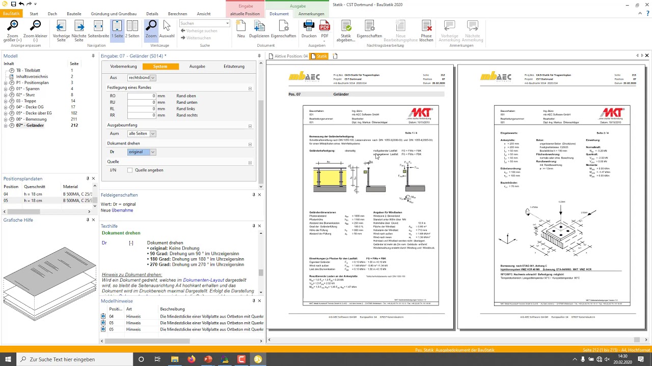The image size is (652, 366).
Task: Pin the Modell panel
Action: coord(93,56)
